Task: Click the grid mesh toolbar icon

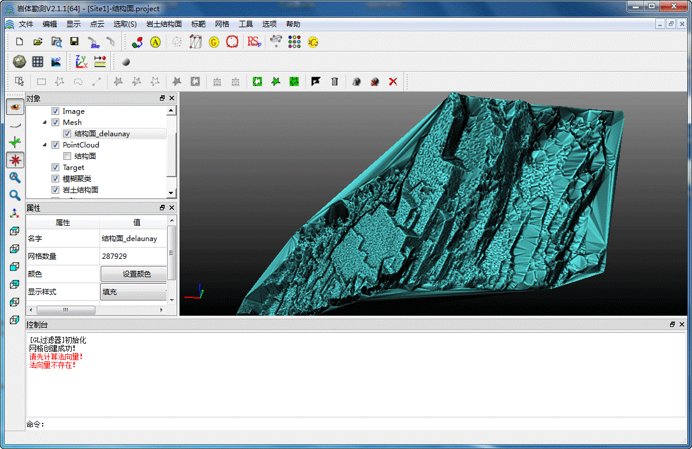Action: pyautogui.click(x=38, y=62)
